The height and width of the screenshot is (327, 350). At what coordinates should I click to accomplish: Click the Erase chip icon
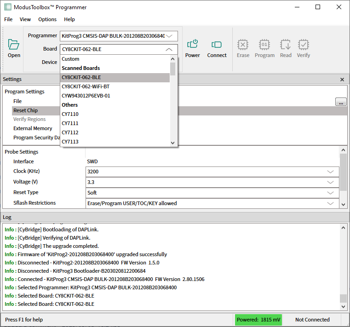click(243, 45)
